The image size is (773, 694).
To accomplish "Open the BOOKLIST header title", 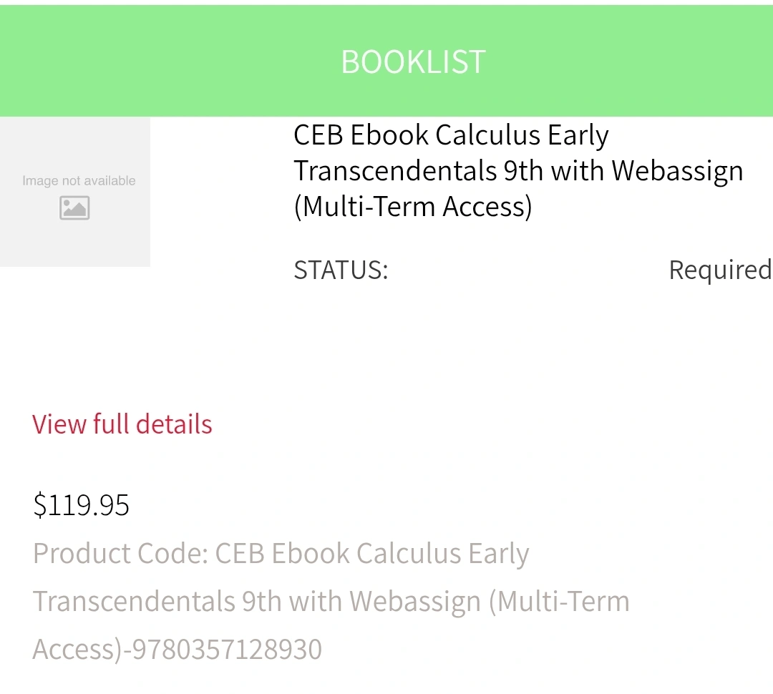I will [413, 62].
